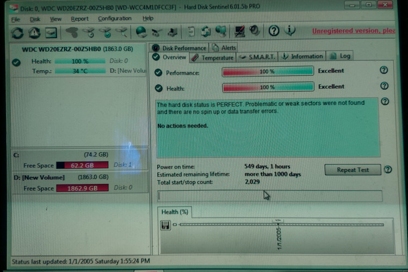Click the sidebar Temp 34 °C bar
Image resolution: width=408 pixels, height=272 pixels.
pos(80,71)
